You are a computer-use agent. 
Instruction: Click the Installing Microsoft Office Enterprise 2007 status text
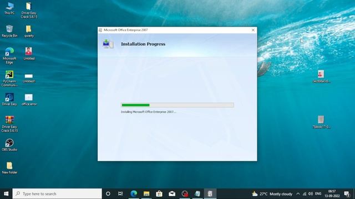click(x=148, y=112)
